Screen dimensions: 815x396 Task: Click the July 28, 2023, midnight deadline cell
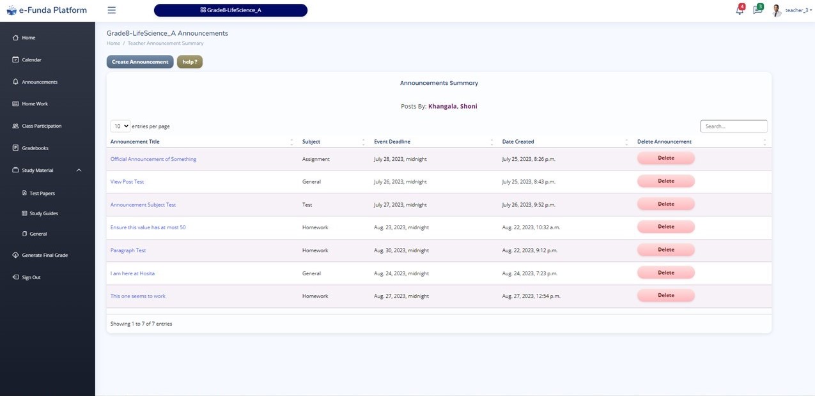pyautogui.click(x=400, y=159)
